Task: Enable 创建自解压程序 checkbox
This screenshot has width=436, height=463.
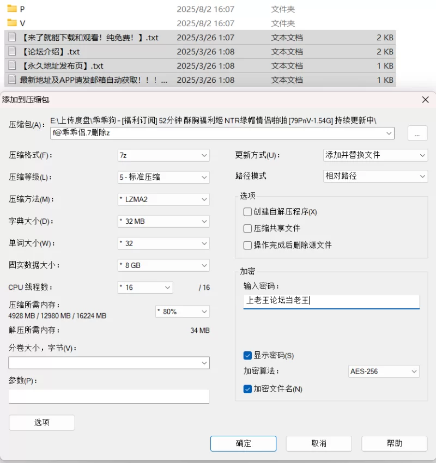Action: [x=247, y=212]
